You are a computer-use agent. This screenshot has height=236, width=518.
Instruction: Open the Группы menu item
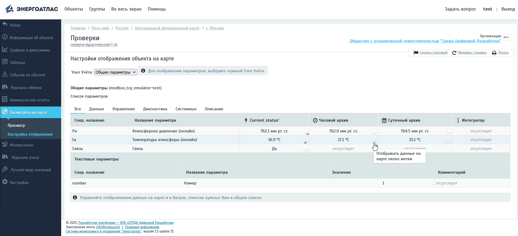[97, 9]
